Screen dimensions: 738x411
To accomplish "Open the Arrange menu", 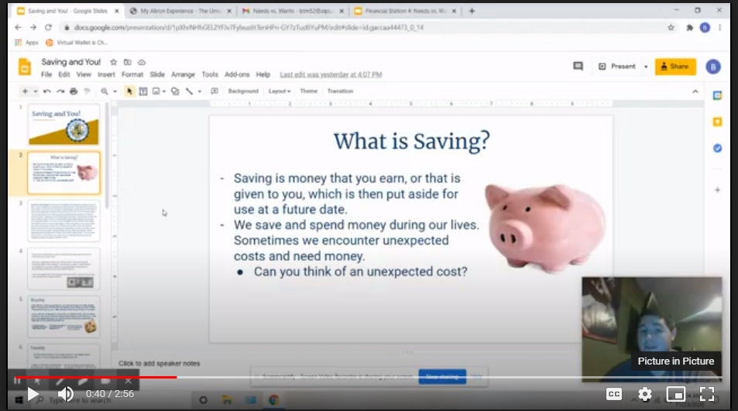I will pyautogui.click(x=183, y=74).
